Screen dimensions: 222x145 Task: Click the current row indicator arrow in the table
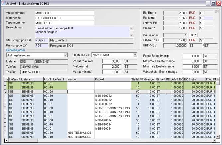5,91
